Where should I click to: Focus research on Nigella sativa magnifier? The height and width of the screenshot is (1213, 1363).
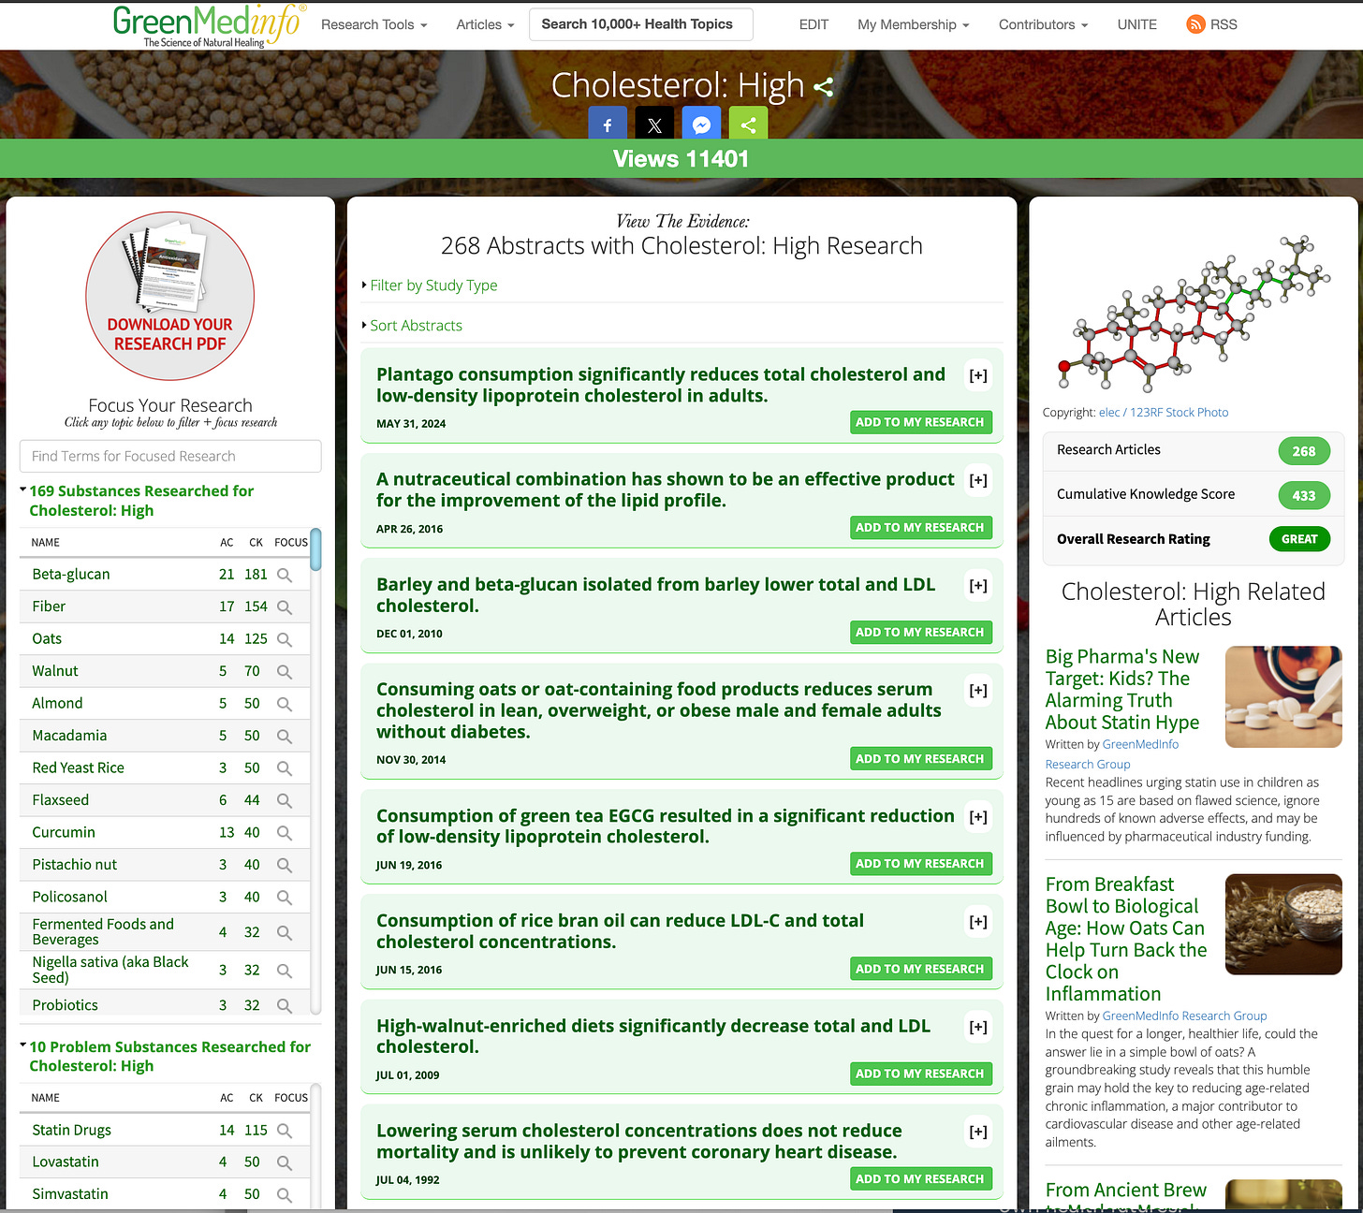tap(285, 972)
